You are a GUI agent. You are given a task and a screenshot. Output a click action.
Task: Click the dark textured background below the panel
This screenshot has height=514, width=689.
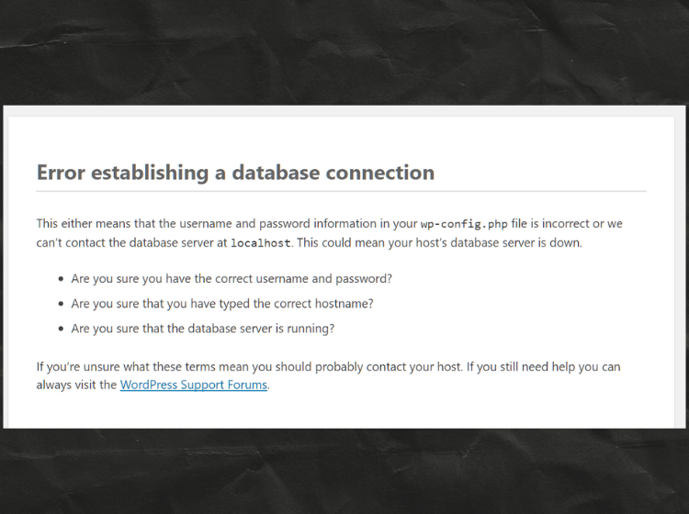[344, 473]
